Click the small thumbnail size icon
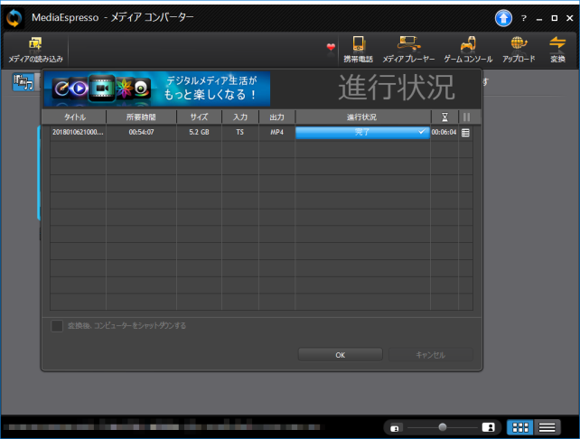Image resolution: width=580 pixels, height=439 pixels. point(395,428)
